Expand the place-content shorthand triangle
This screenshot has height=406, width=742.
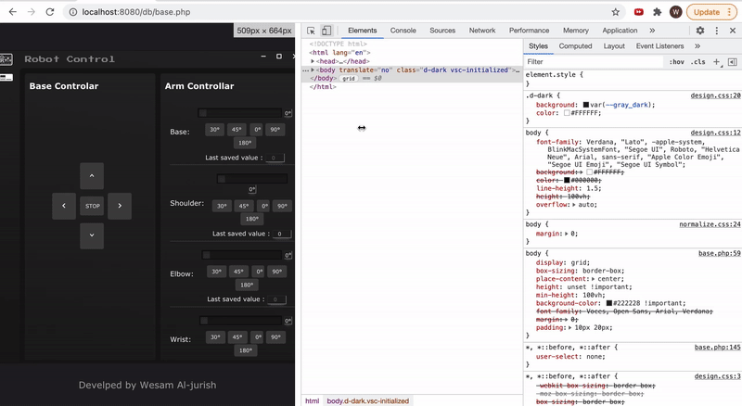click(x=594, y=279)
